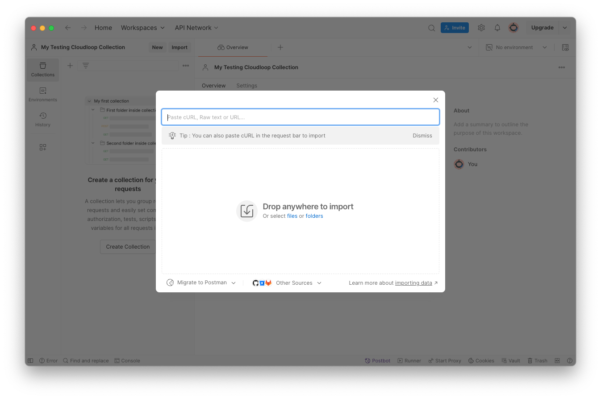Open the importing data help link
The height and width of the screenshot is (399, 601).
point(413,283)
